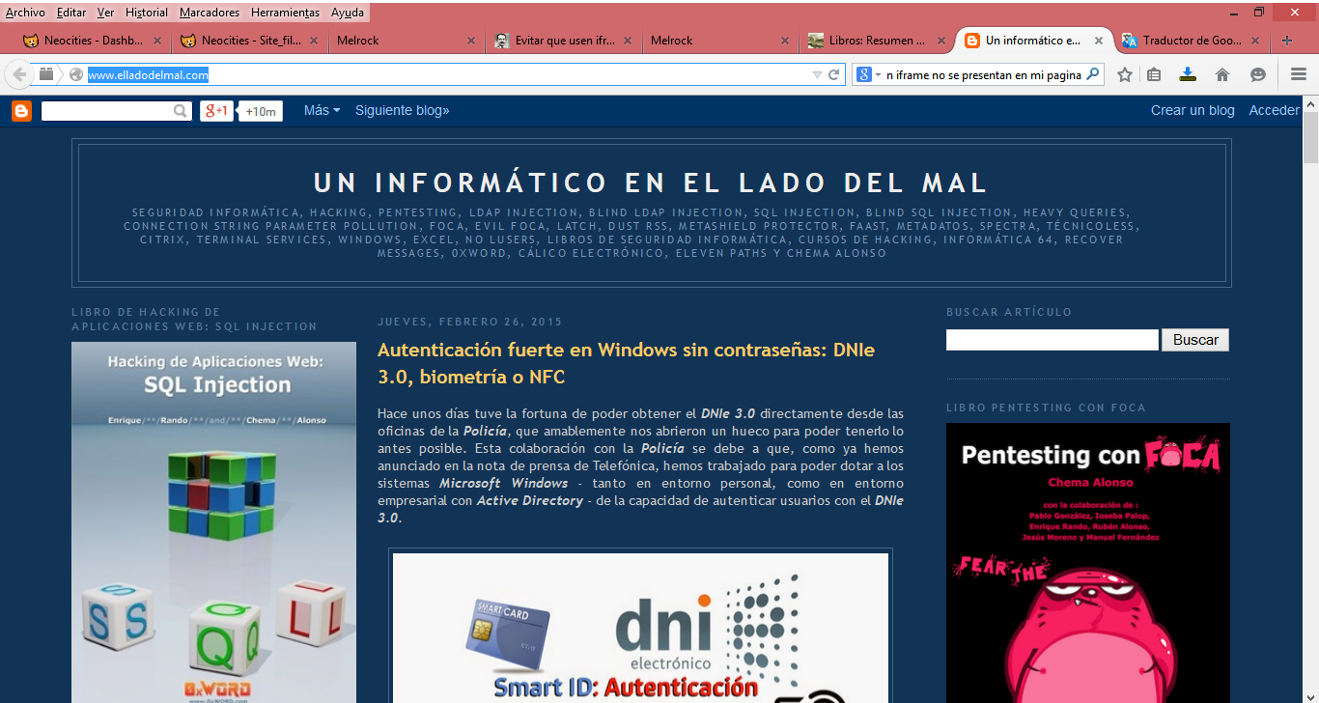Click heading Libro Pentesting con FOCA

point(1046,408)
